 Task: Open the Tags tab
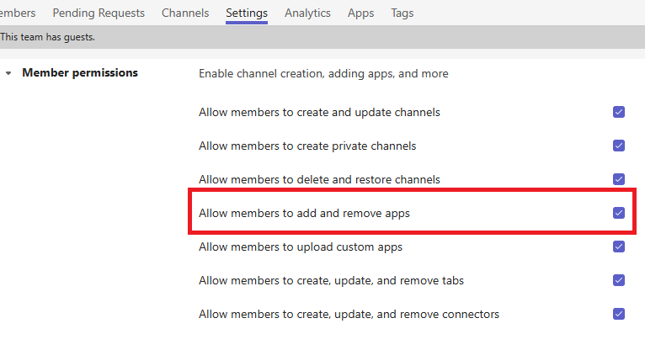coord(402,13)
